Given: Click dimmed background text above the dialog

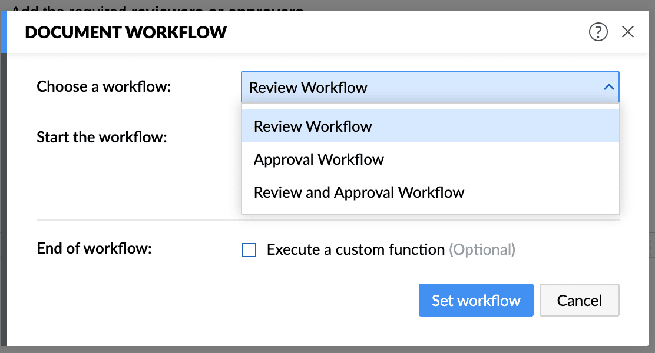Looking at the screenshot, I should (x=158, y=5).
